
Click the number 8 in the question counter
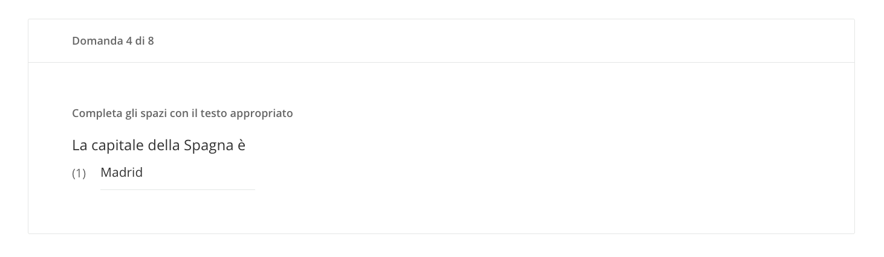pos(151,41)
